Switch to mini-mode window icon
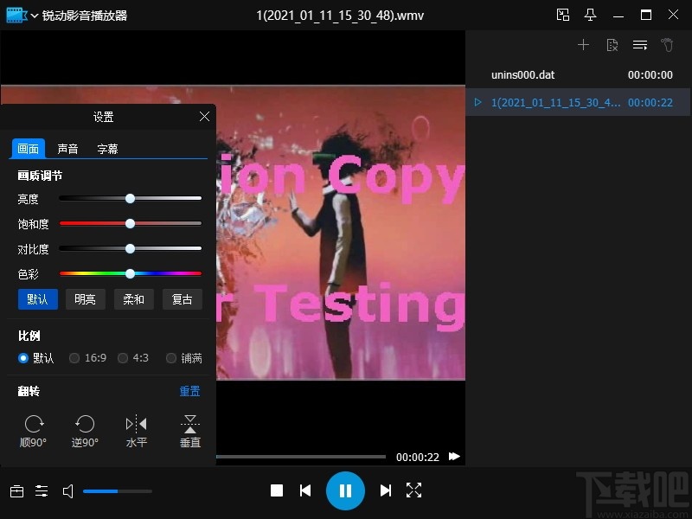The width and height of the screenshot is (692, 519). [563, 15]
